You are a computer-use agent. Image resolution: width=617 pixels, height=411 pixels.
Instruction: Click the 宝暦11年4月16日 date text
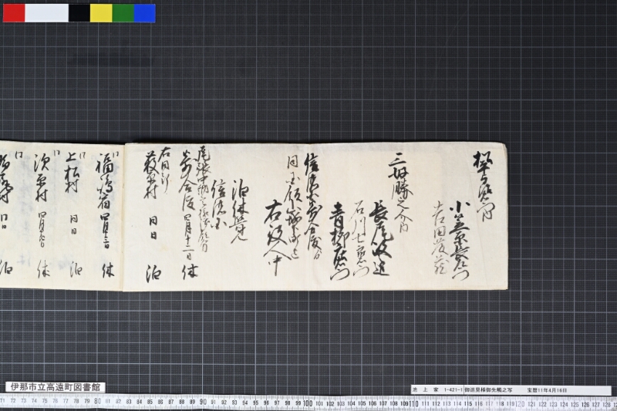(x=548, y=390)
